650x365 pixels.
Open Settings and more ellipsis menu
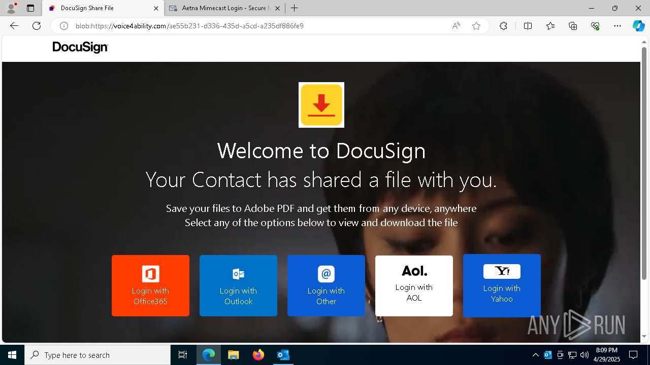[x=617, y=26]
